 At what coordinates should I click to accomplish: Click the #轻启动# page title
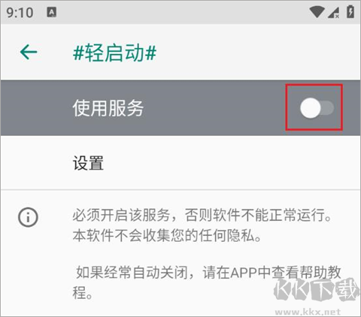pyautogui.click(x=114, y=53)
